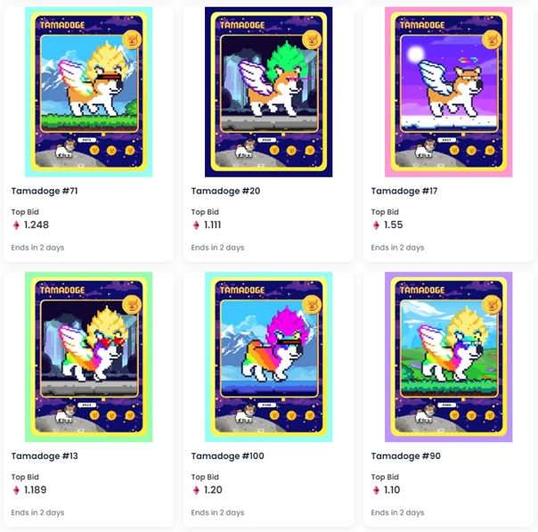Open the Tamadoge #100 card image
The height and width of the screenshot is (532, 538).
268,357
